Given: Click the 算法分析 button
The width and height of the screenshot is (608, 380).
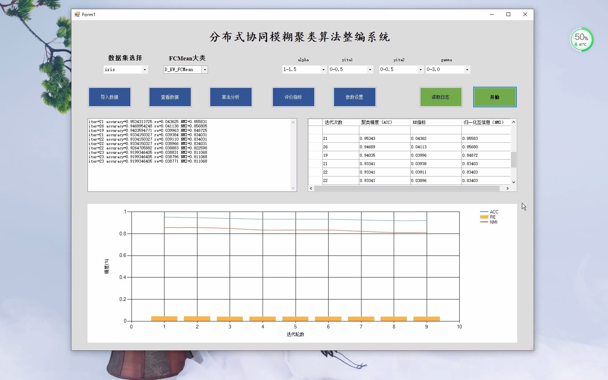Looking at the screenshot, I should pos(230,97).
